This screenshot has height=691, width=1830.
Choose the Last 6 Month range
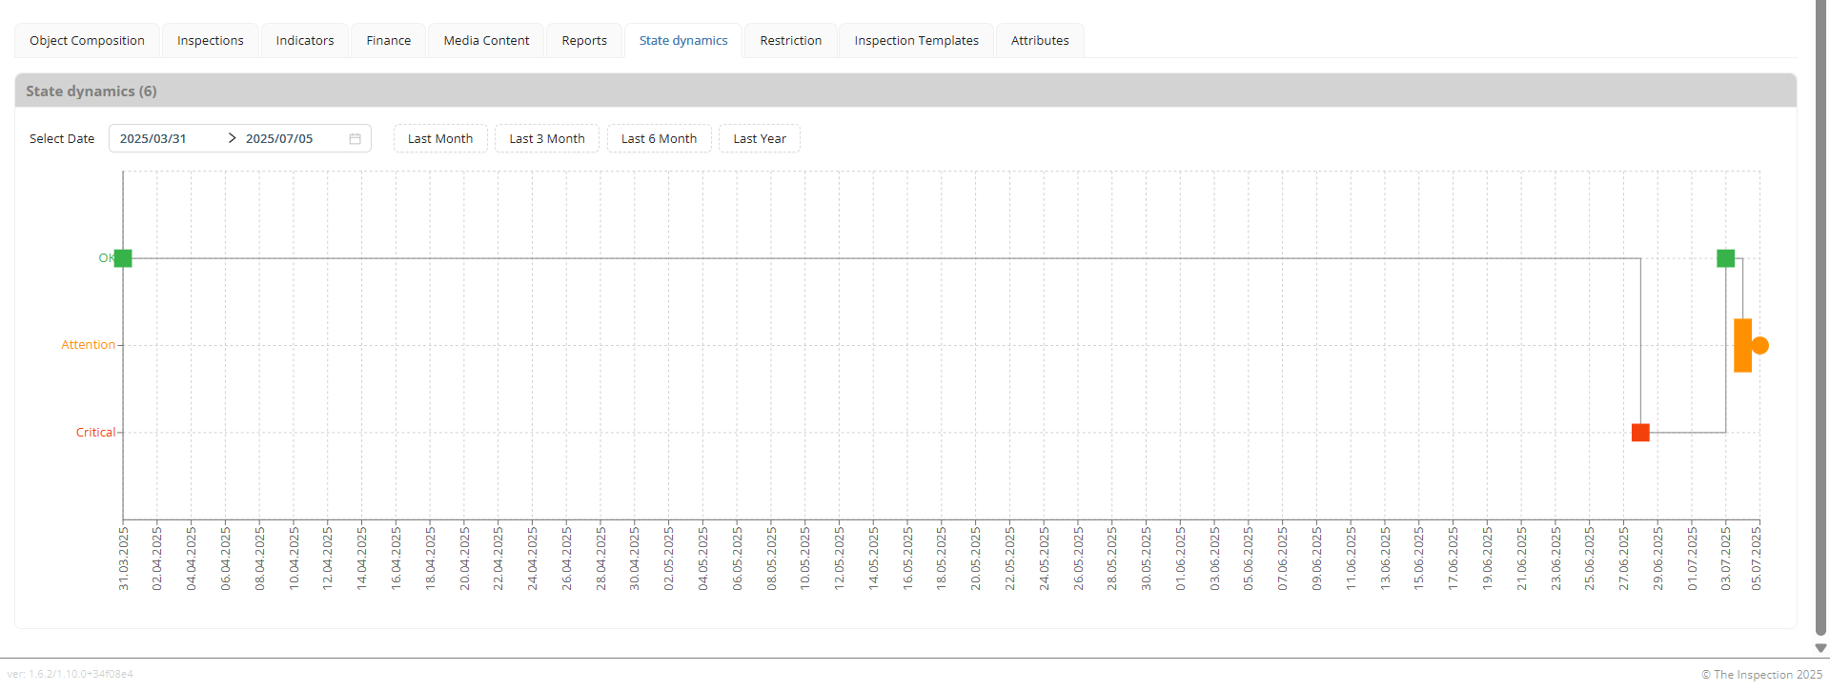tap(660, 139)
